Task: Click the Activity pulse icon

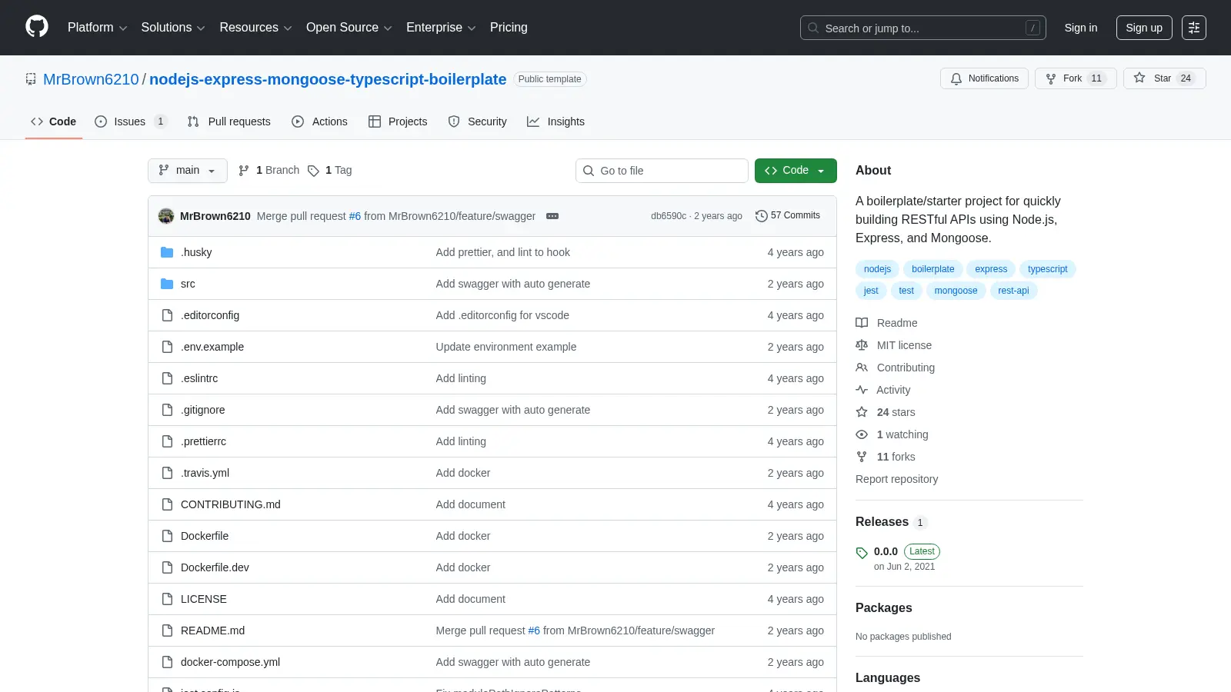Action: pos(862,390)
